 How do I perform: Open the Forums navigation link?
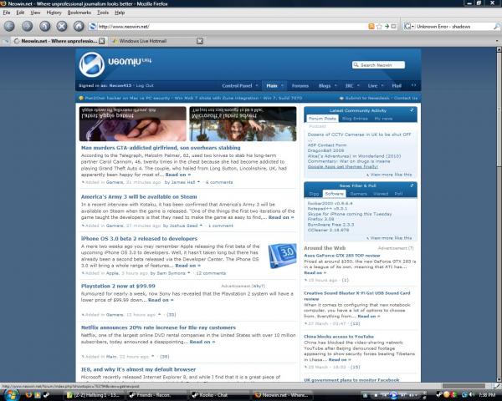[300, 86]
